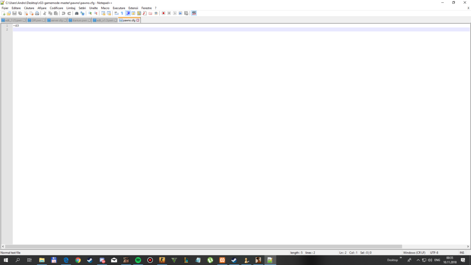The width and height of the screenshot is (471, 265).
Task: Open the Afișare menu
Action: [x=42, y=8]
